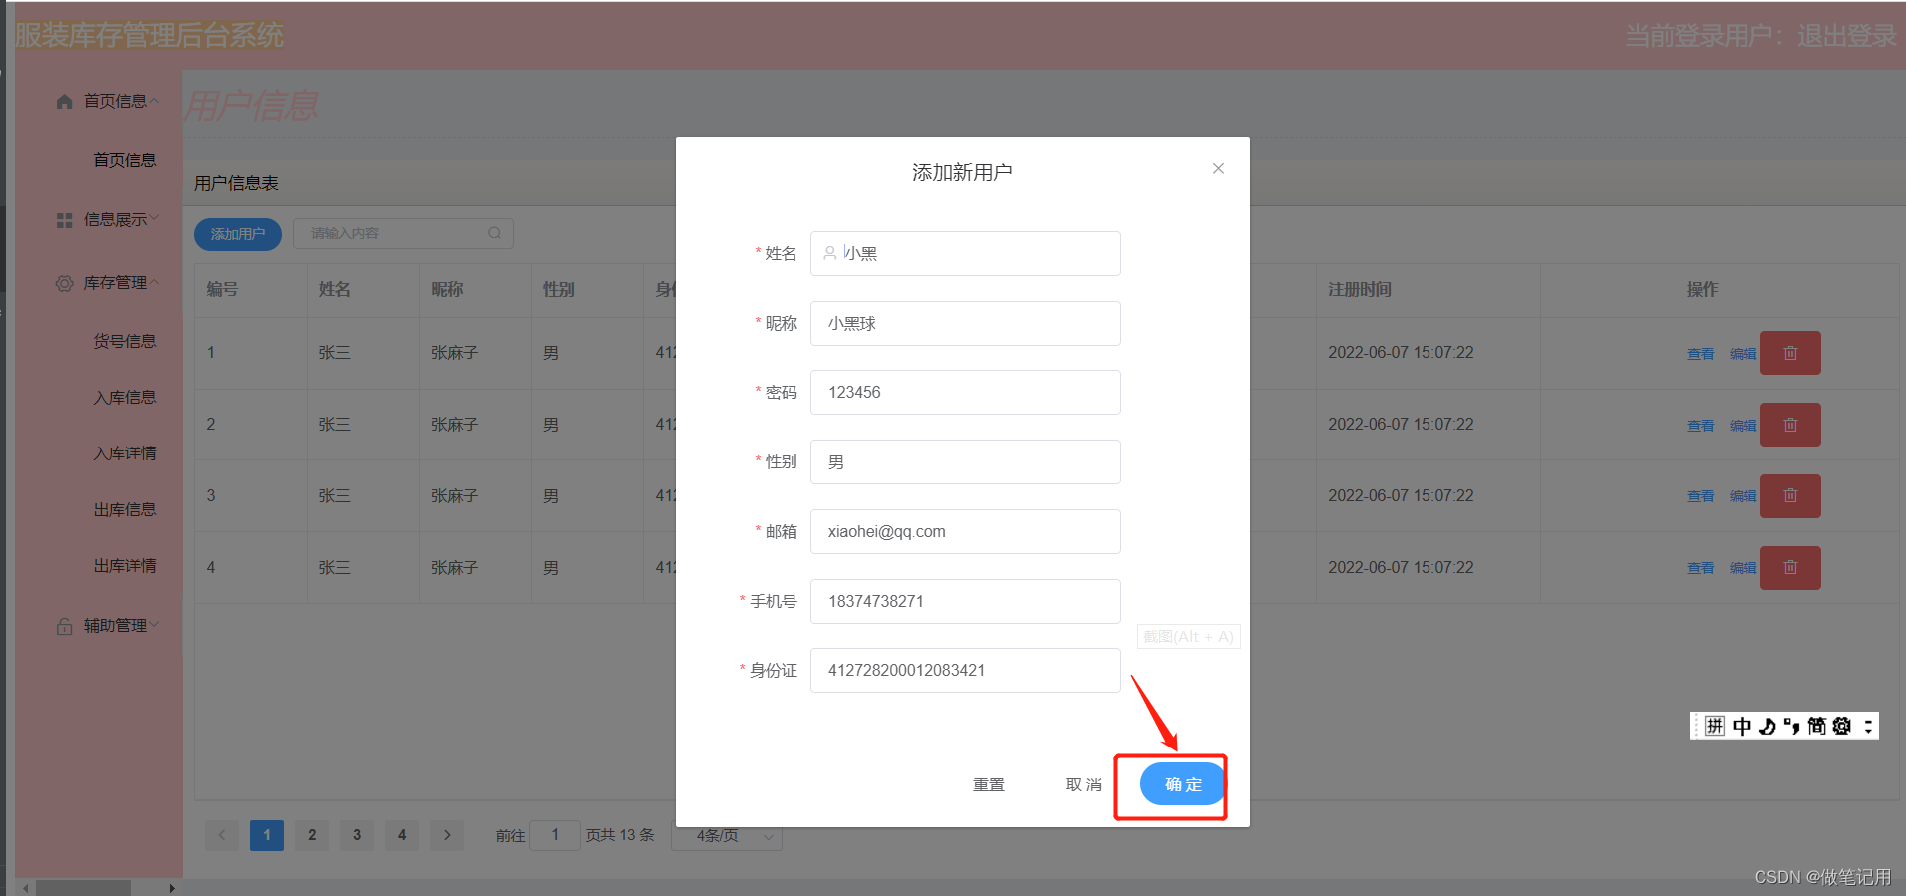Click the search magnifier icon in the search box

pos(494,233)
